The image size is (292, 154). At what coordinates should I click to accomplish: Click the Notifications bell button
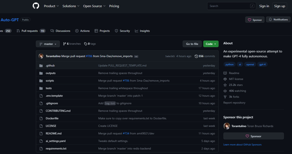tap(278, 20)
